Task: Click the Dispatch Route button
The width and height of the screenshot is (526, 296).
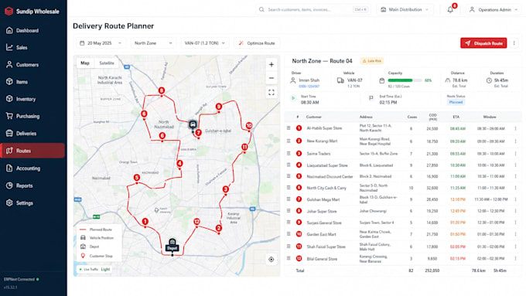Action: [483, 43]
